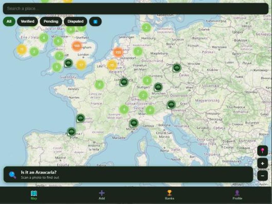272x204 pixels.
Task: Select the All filter chip
Action: point(9,21)
